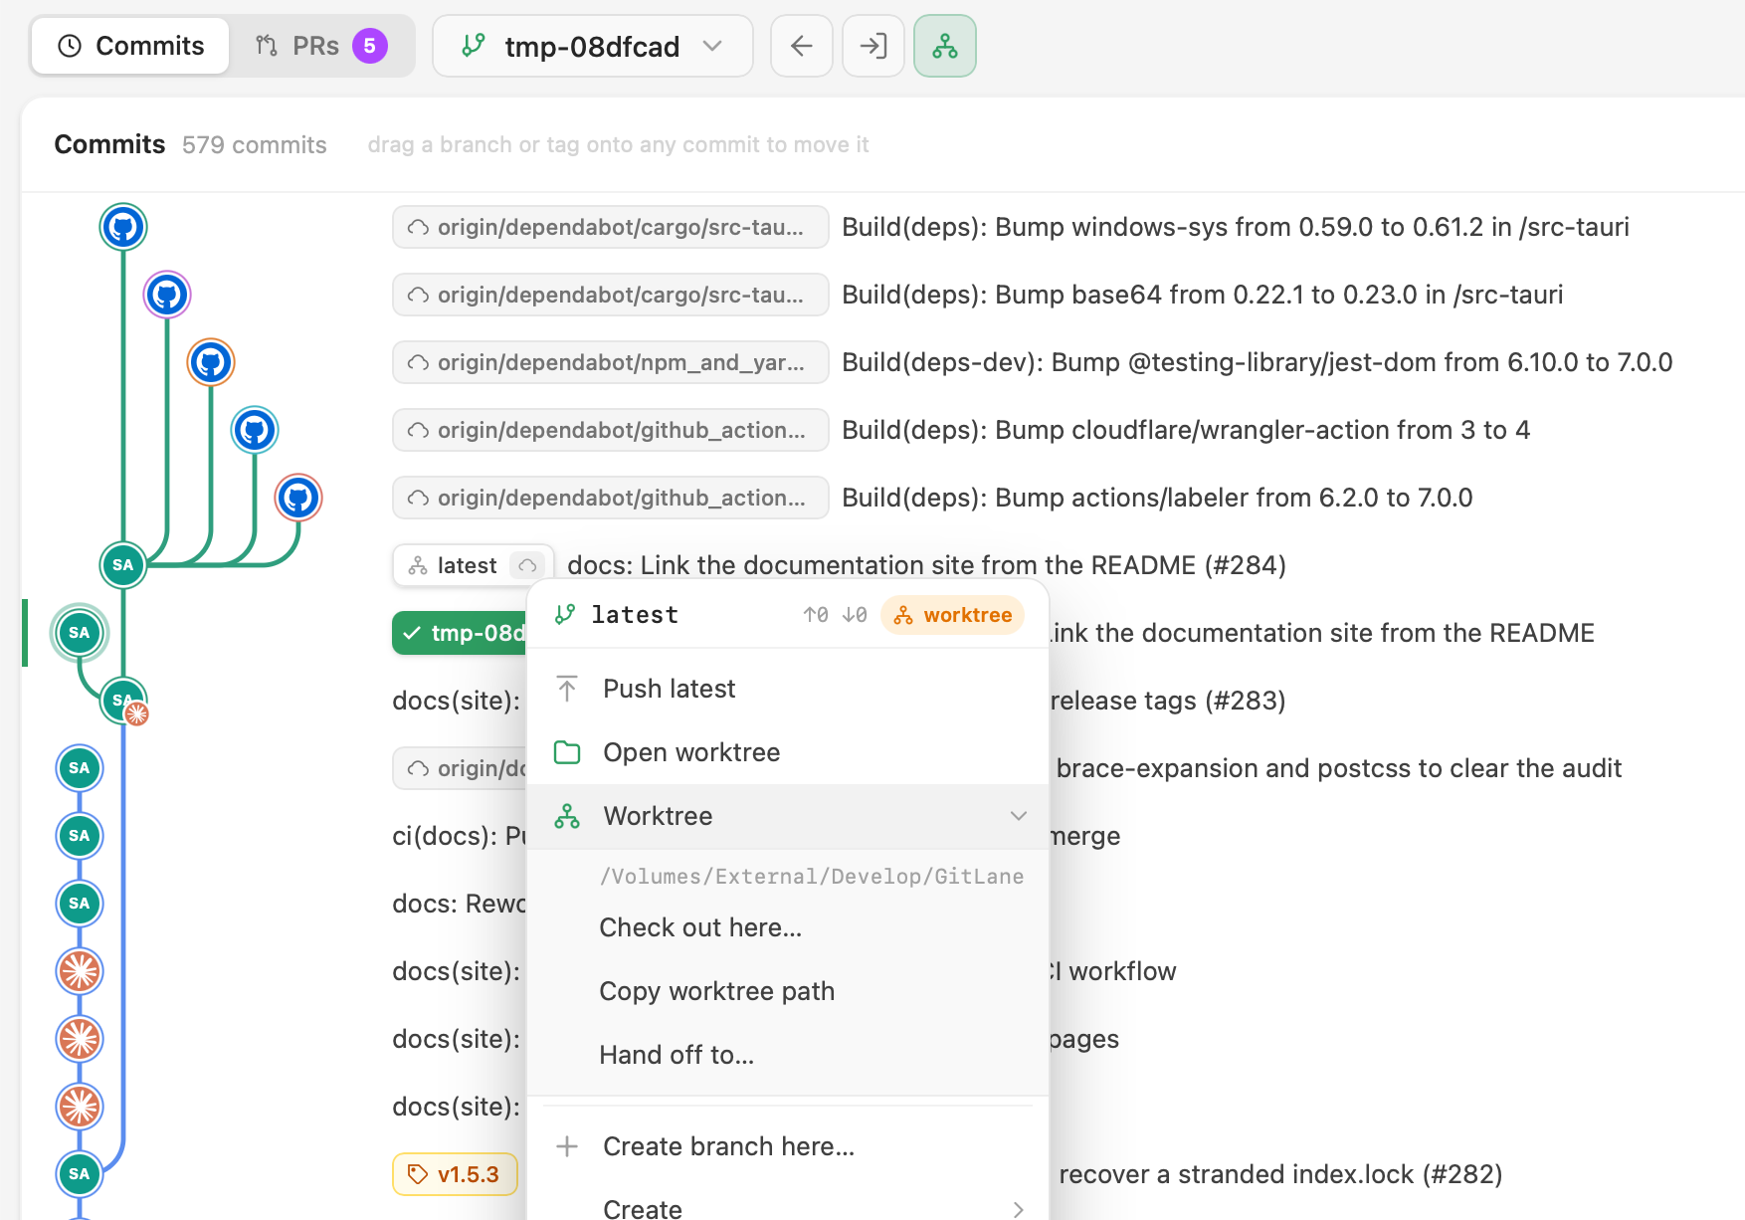
Task: Select actions/labeler bump commit avatar node
Action: pyautogui.click(x=298, y=498)
